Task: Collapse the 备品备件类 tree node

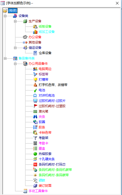Action: 5,58
